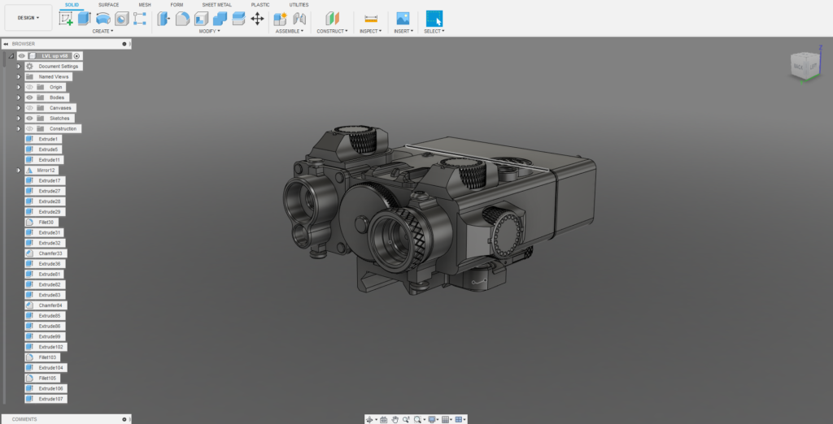Open the DESIGN workspace dropdown
The image size is (833, 424).
[28, 17]
